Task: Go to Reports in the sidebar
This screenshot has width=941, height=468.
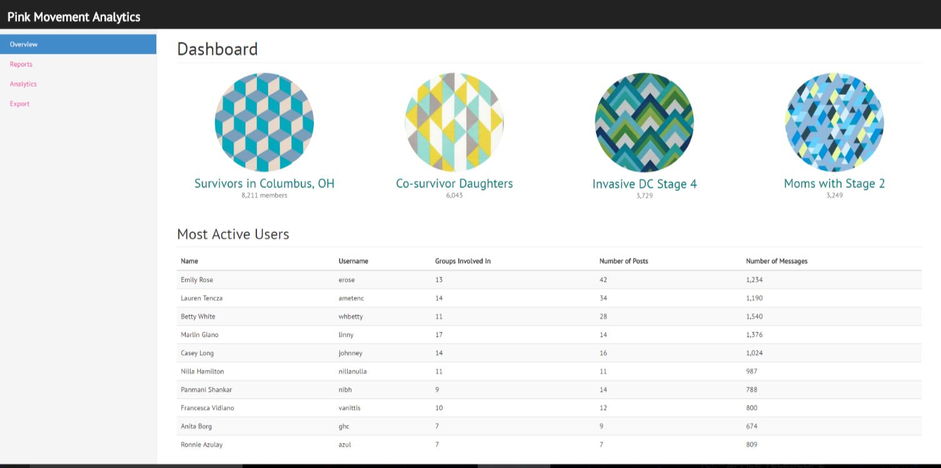Action: [21, 64]
